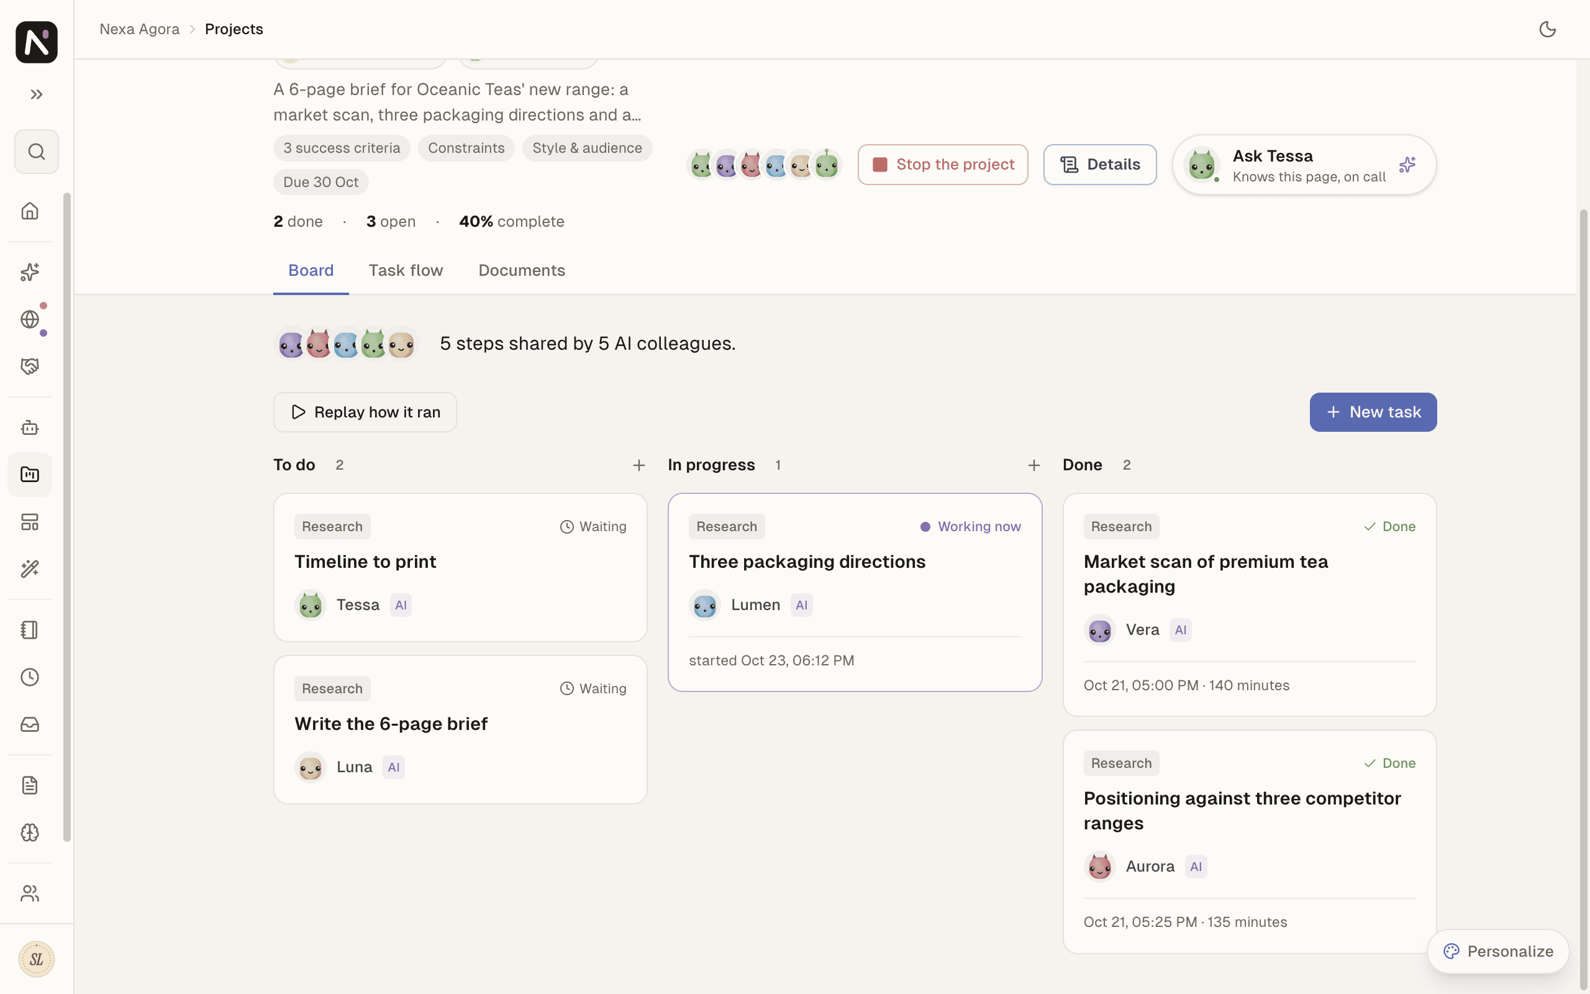Viewport: 1590px width, 994px height.
Task: Open the project Details button
Action: (1100, 165)
